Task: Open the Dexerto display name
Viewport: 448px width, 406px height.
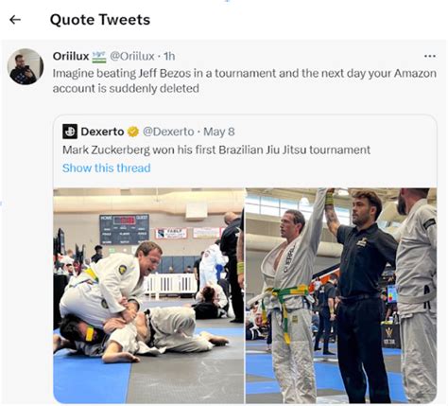Action: pos(102,132)
